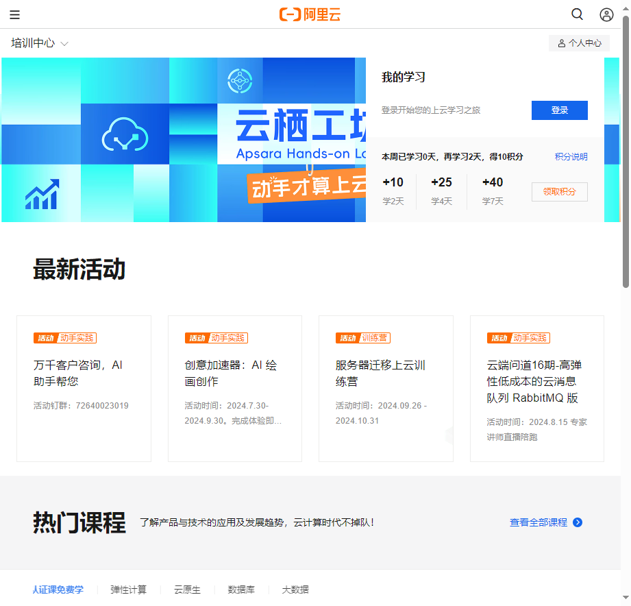Click the vertical page scrollbar thumb
The image size is (631, 606).
click(x=626, y=152)
